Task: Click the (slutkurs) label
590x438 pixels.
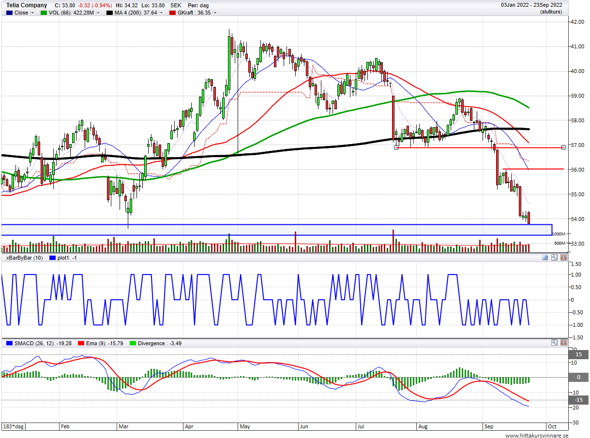Action: tap(551, 12)
